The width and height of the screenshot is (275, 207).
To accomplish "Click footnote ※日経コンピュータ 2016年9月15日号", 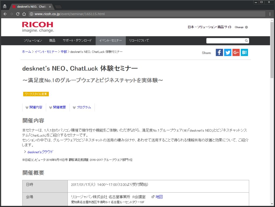I will coord(45,160).
